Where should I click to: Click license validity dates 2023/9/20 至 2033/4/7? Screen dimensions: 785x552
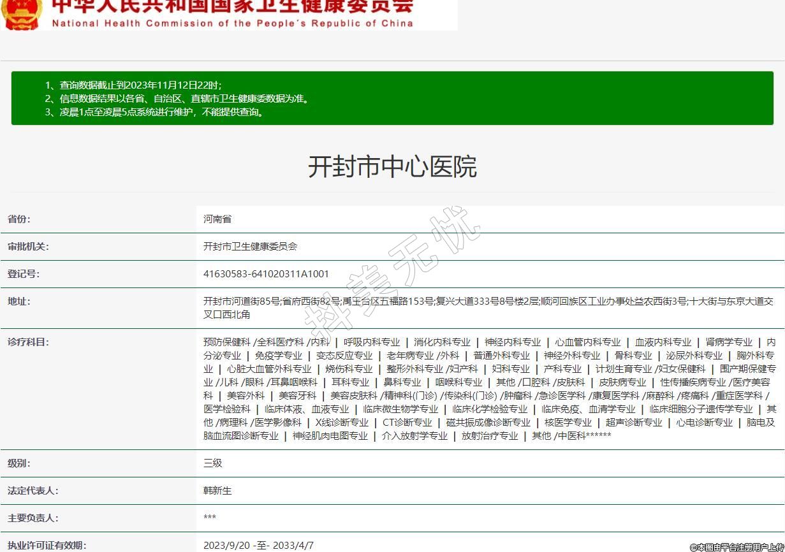coord(258,546)
